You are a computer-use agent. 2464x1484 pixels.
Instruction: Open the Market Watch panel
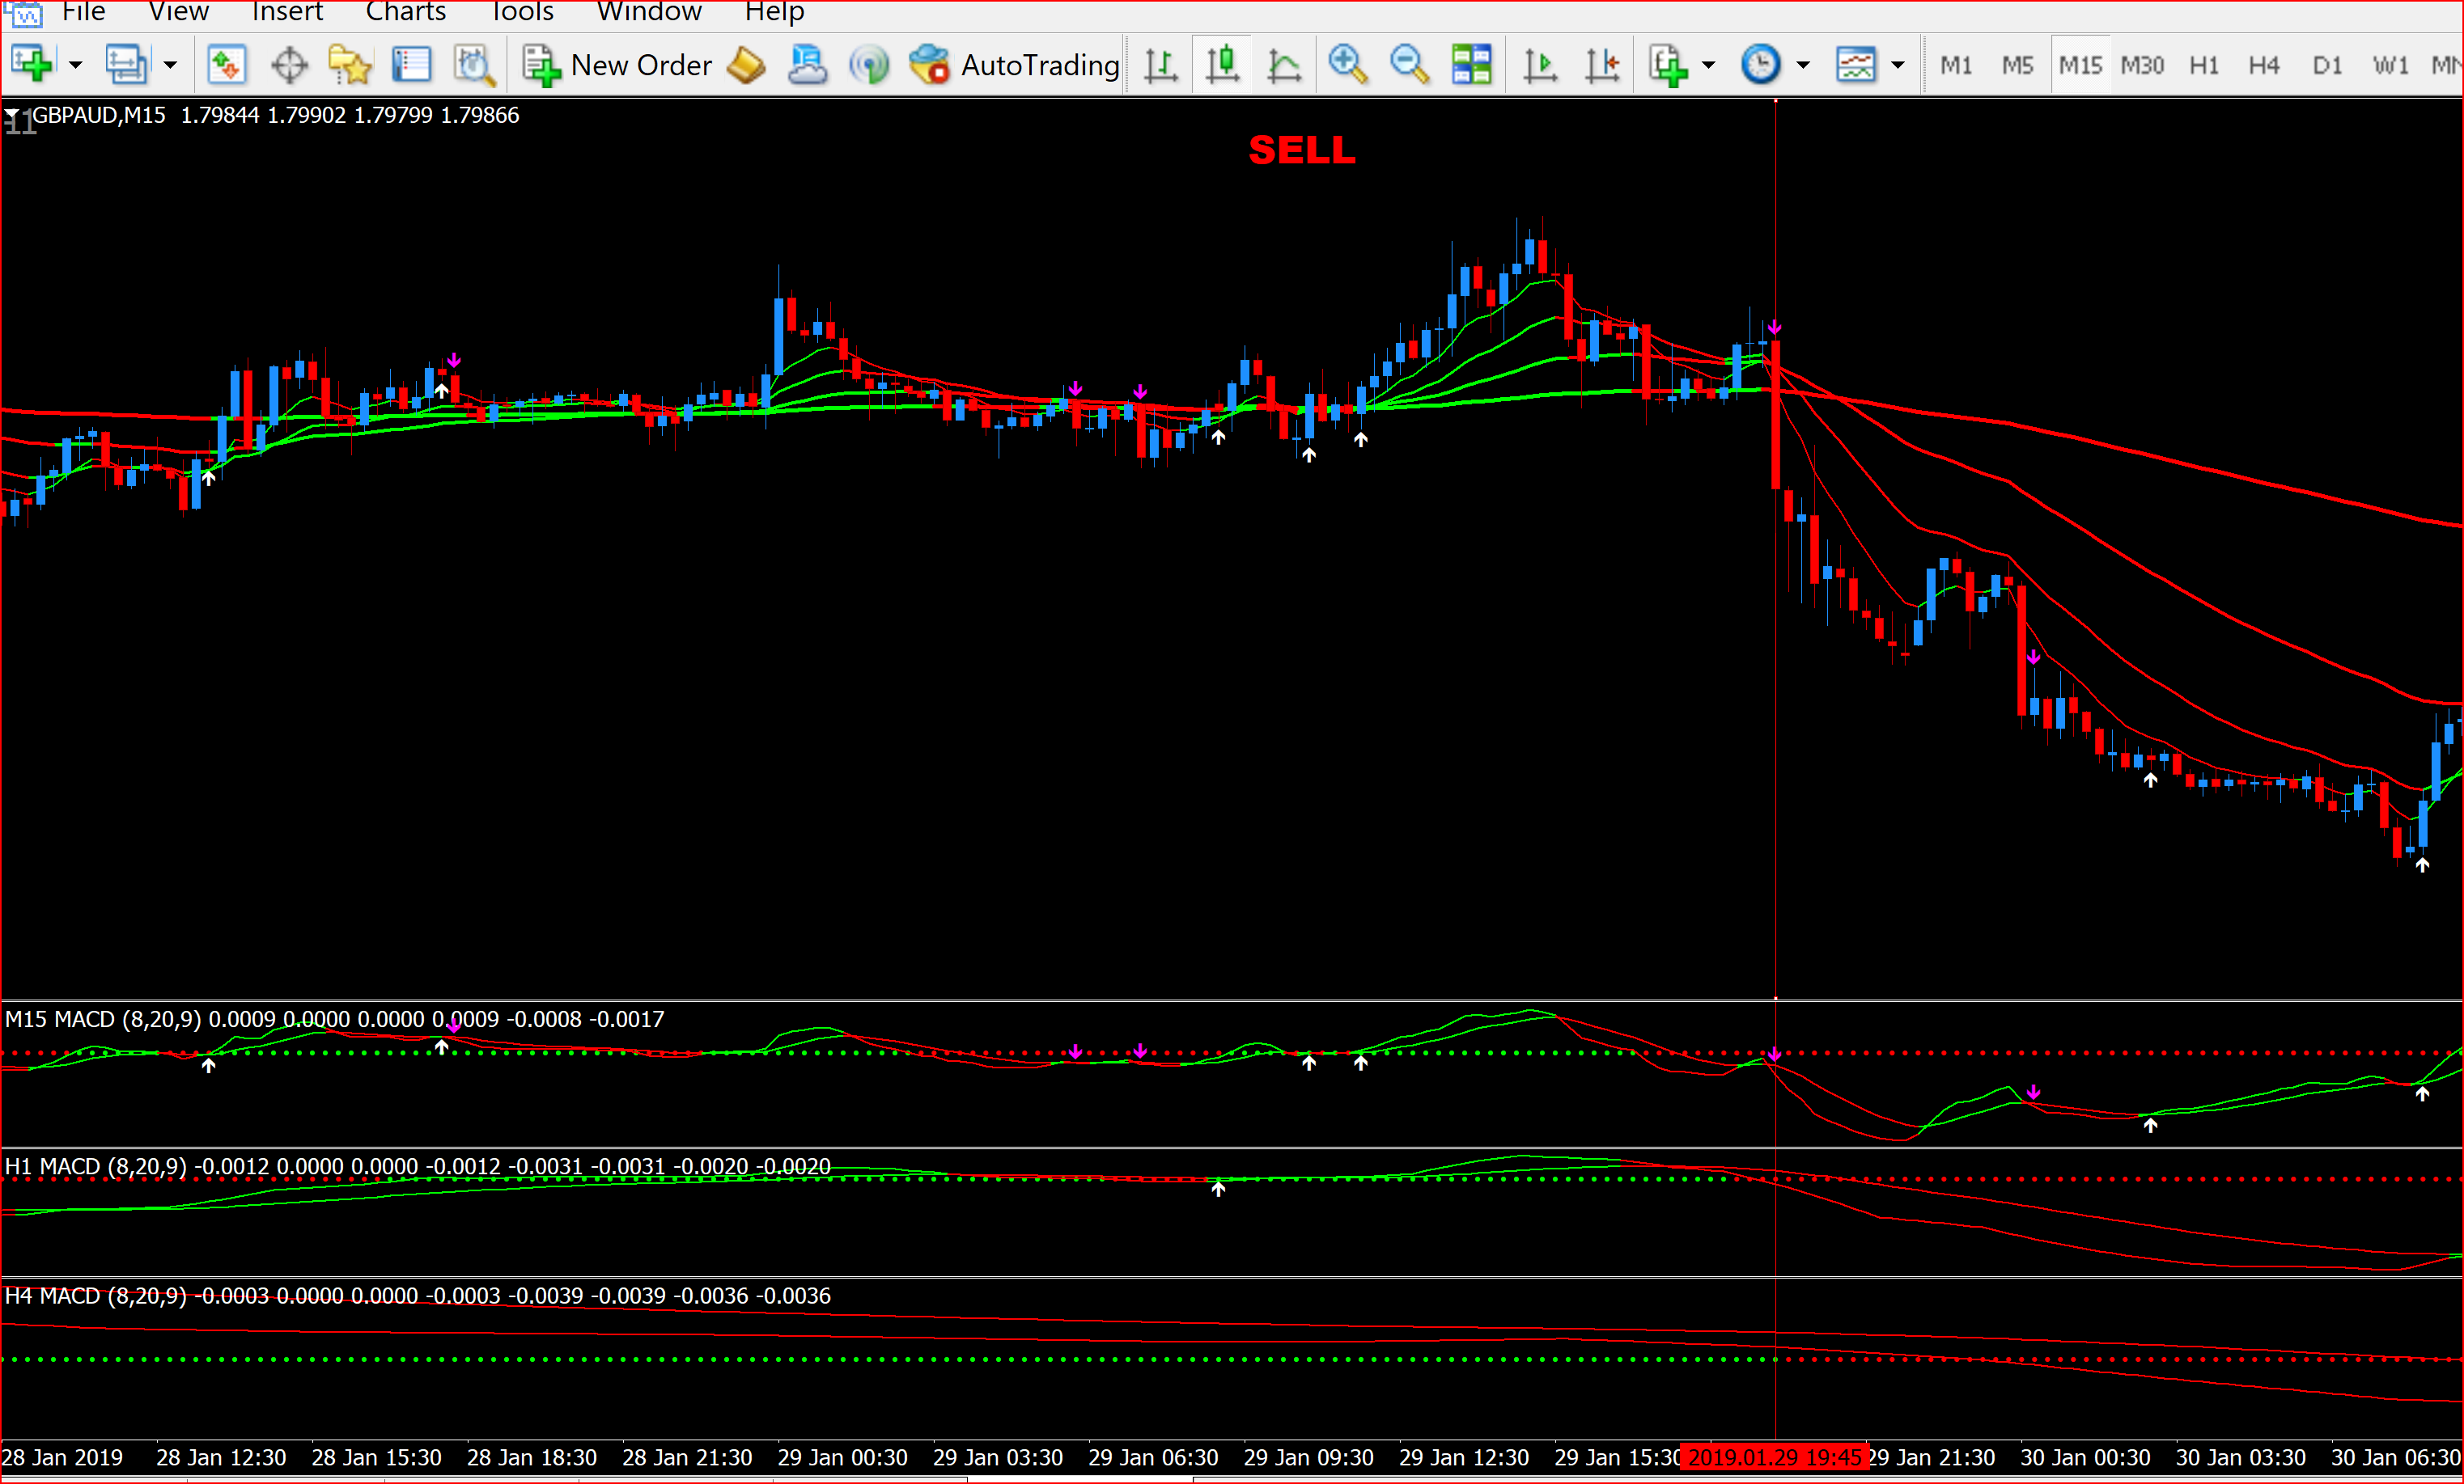click(226, 66)
